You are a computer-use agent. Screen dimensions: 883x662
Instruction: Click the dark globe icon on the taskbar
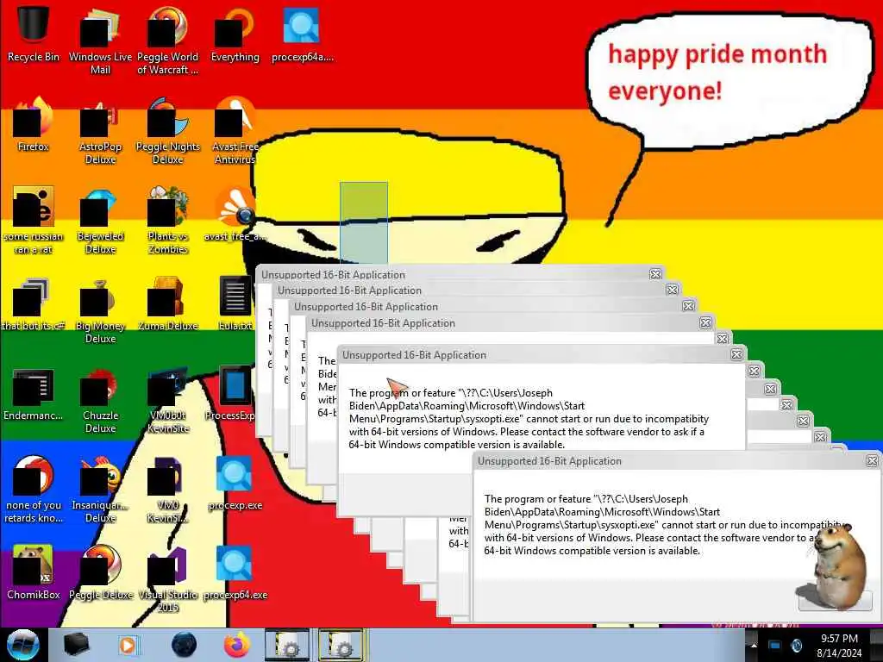coord(185,645)
